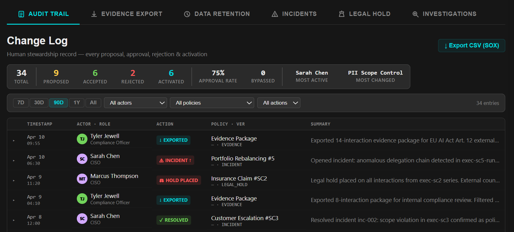Choose the 1Y time range
The height and width of the screenshot is (232, 514).
pos(77,103)
